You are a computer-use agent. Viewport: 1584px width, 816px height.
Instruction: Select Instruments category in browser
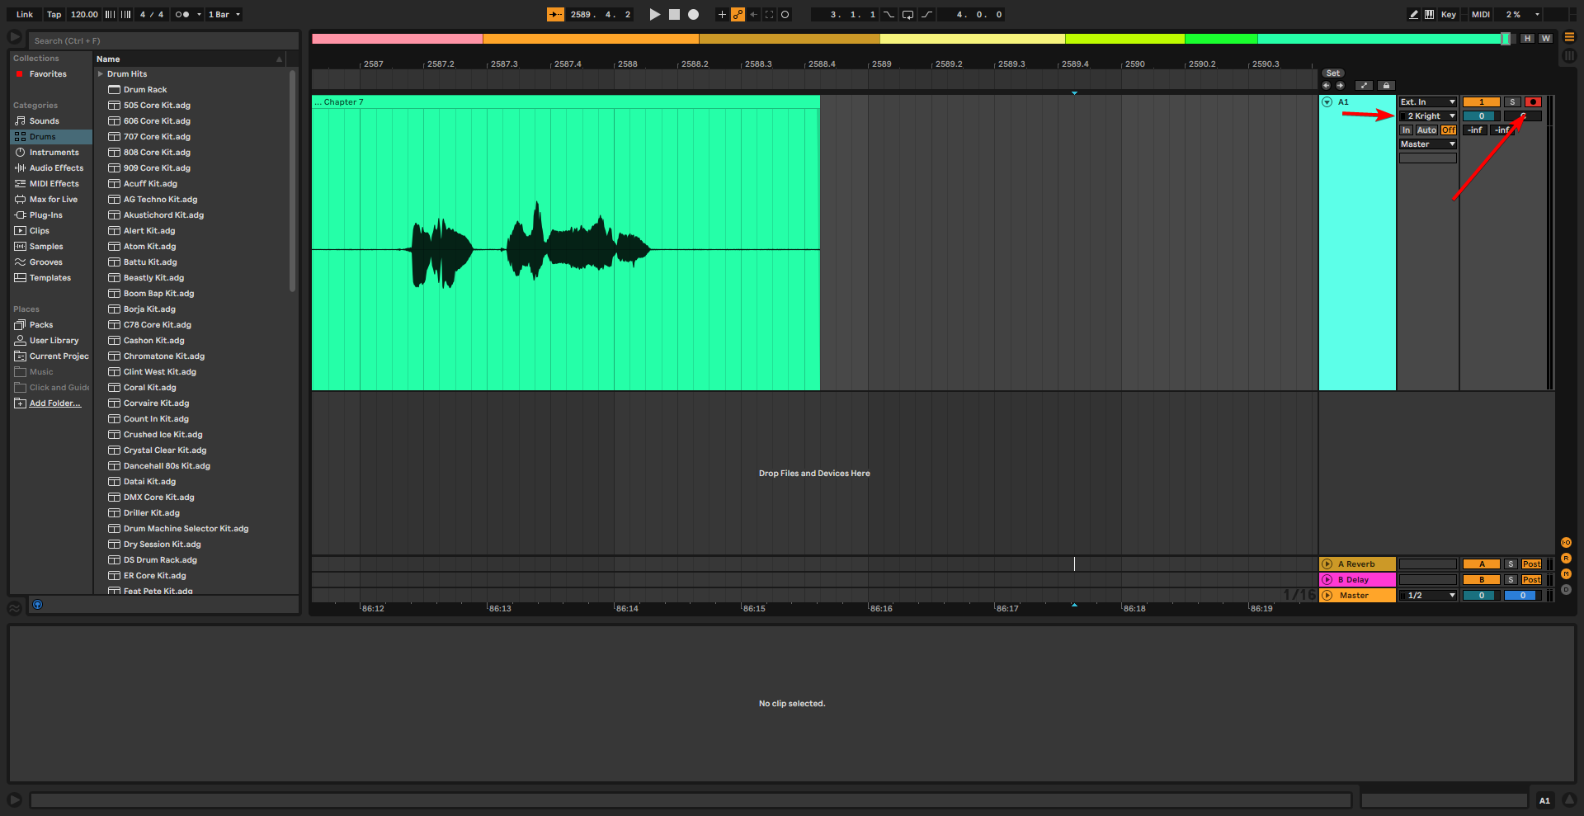(x=54, y=153)
